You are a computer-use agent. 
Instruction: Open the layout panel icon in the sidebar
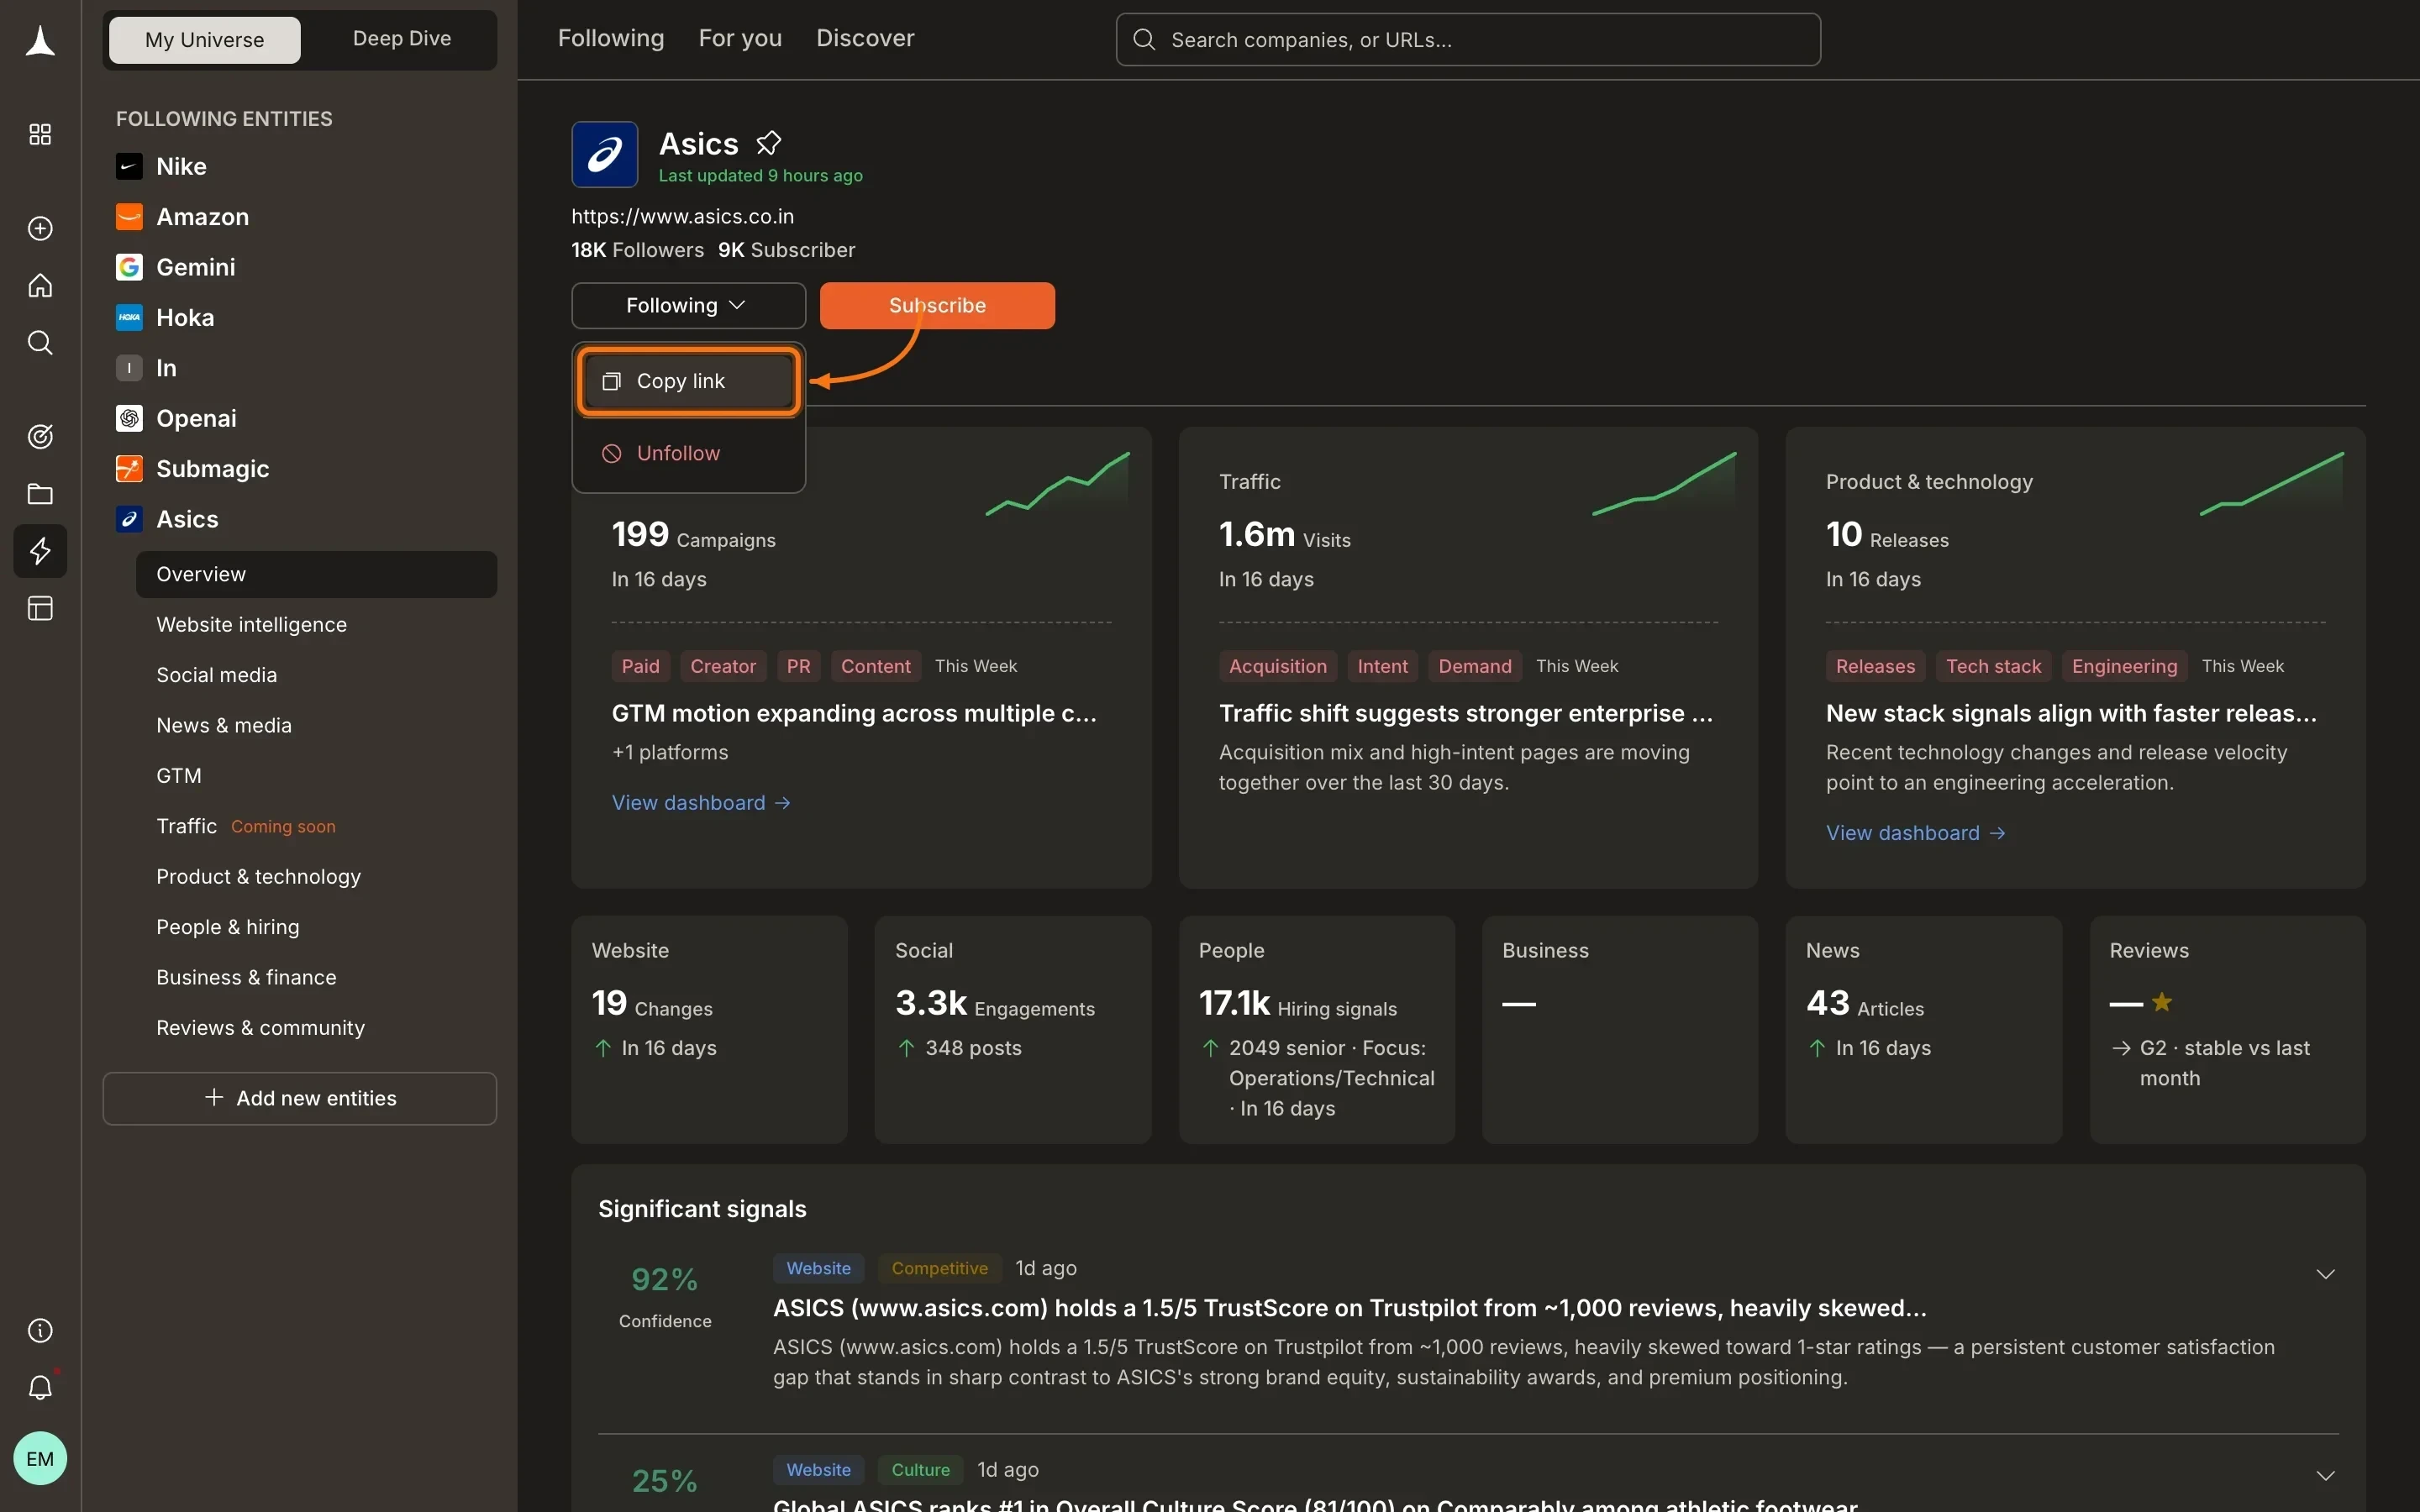tap(40, 608)
